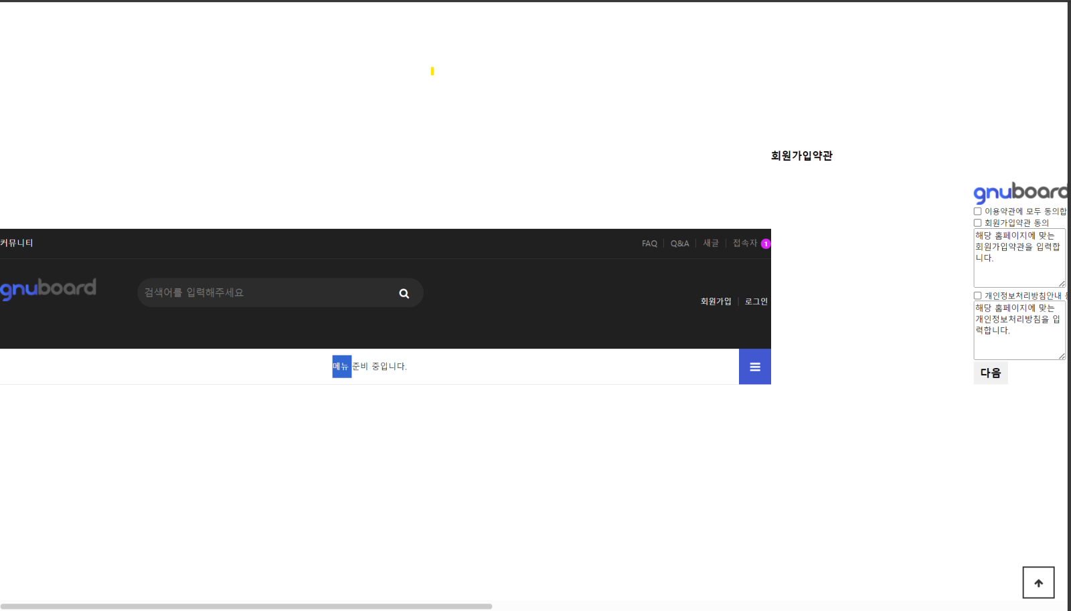The height and width of the screenshot is (611, 1071).
Task: Click the 개인정보처리방침 text area
Action: click(1019, 331)
